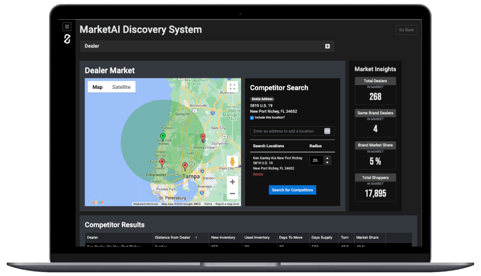
Task: Click the Remove link under search location
Action: point(258,174)
